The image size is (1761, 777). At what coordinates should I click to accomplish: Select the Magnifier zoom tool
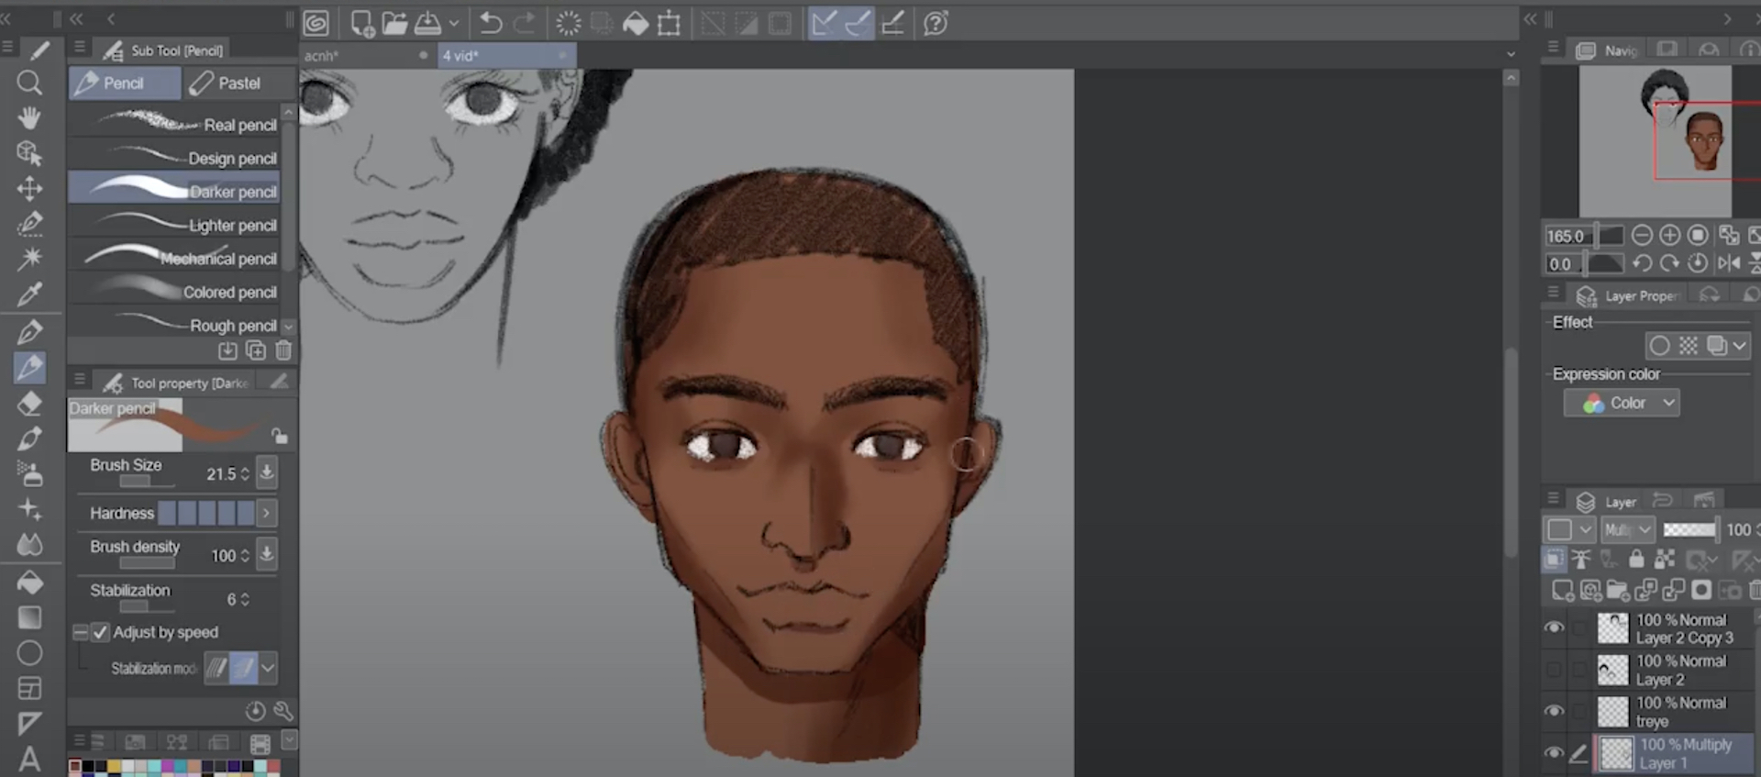point(29,83)
